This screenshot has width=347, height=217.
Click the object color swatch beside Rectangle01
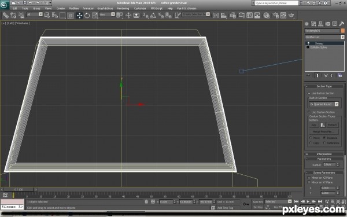pos(342,31)
